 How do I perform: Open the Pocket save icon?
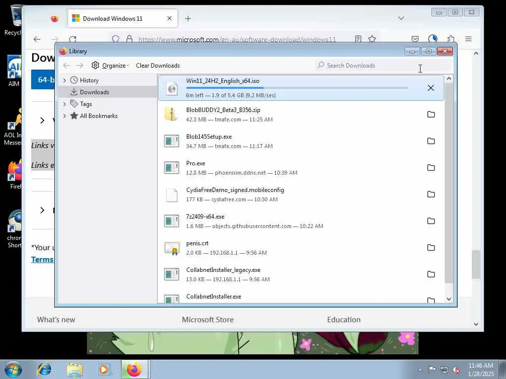coord(415,39)
